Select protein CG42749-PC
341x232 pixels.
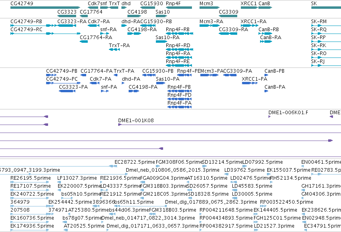pyautogui.click(x=63, y=83)
